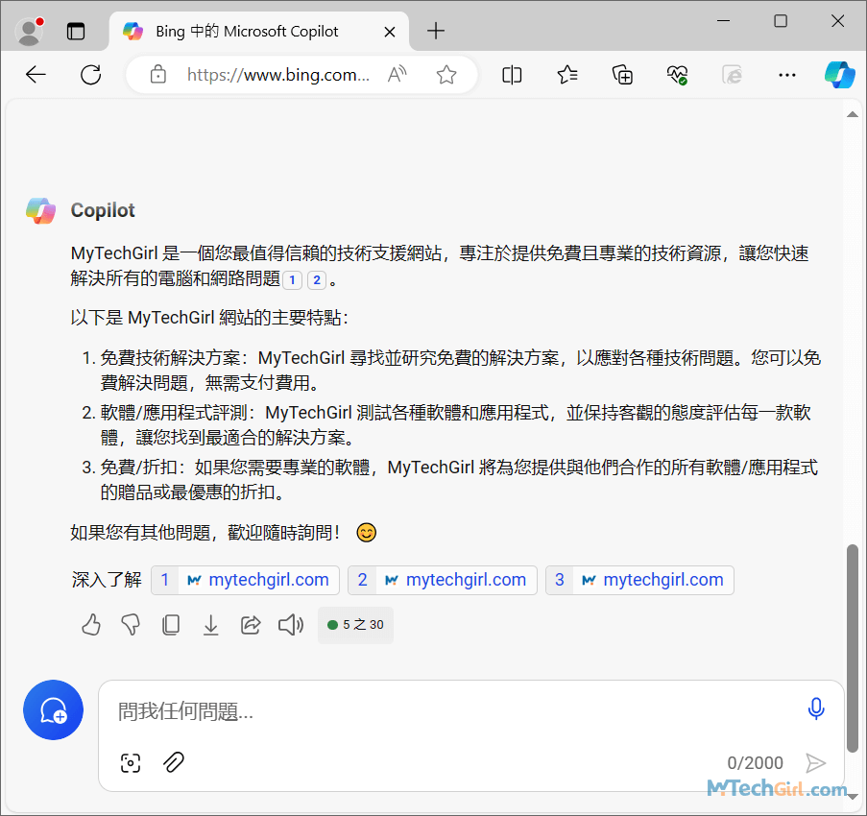Open Settings and more ellipsis menu

click(786, 74)
